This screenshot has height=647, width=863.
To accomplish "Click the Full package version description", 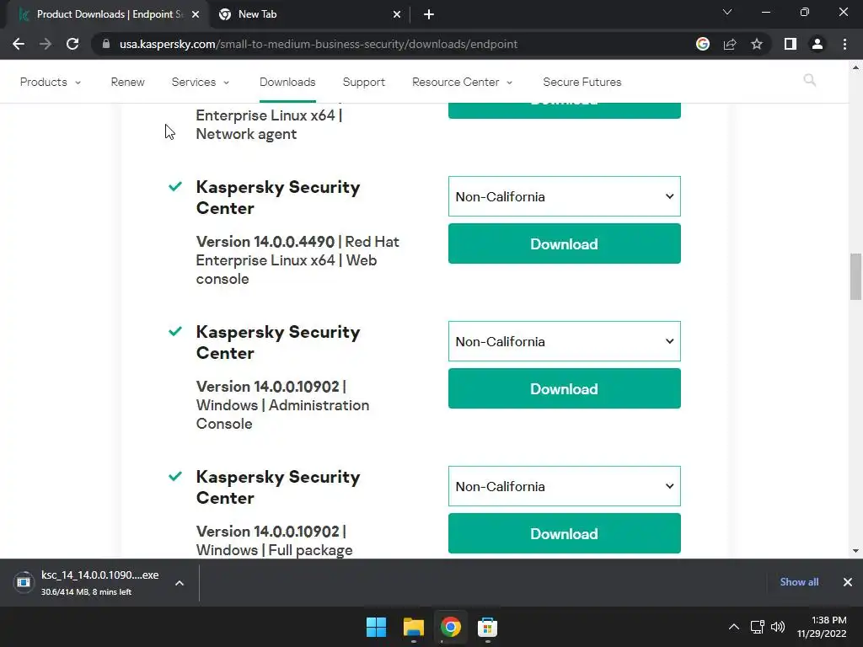I will coord(274,540).
